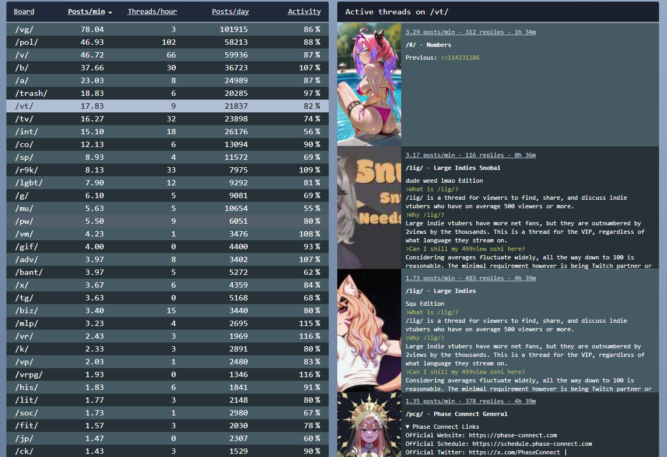The width and height of the screenshot is (667, 457).
Task: Select the /lit/ board row
Action: click(167, 400)
